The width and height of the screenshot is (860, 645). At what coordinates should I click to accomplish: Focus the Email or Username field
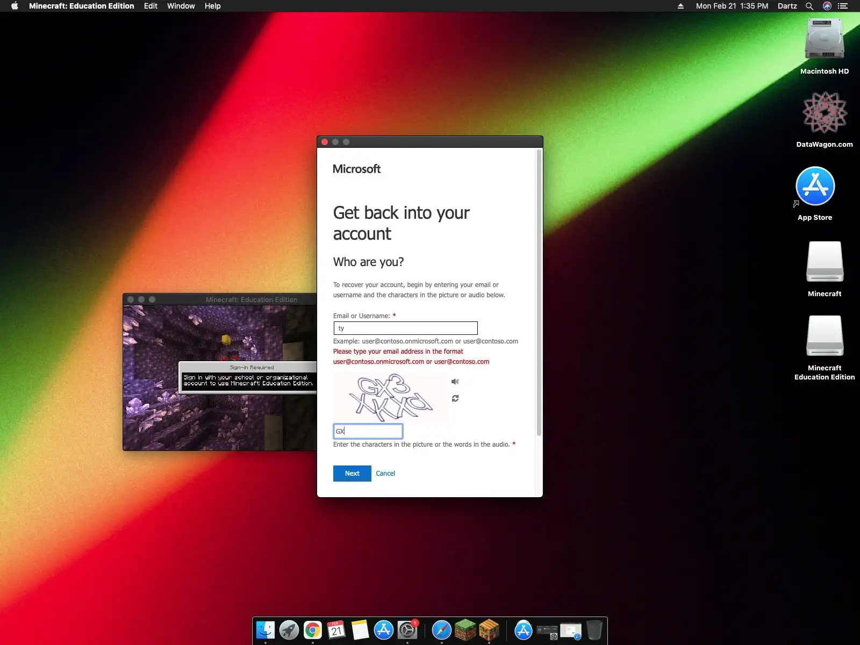[406, 328]
